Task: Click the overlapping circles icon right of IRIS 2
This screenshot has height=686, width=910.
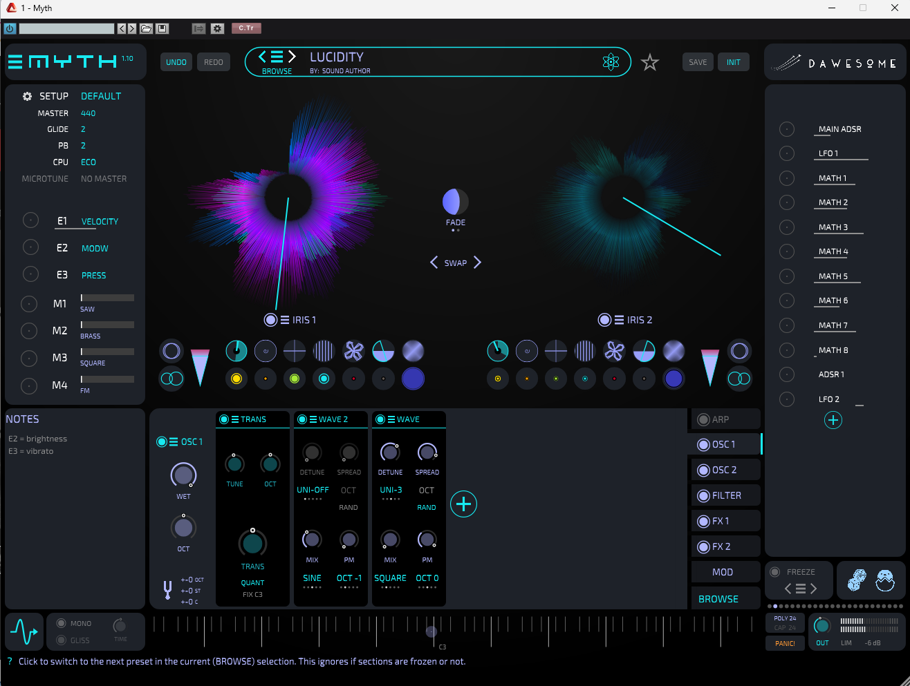Action: tap(739, 378)
